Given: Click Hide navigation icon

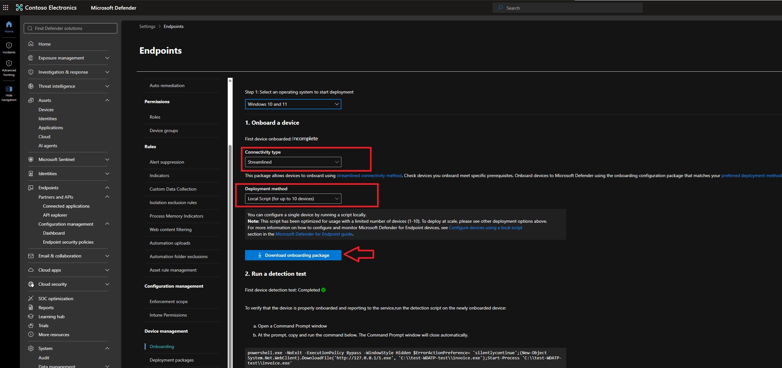Looking at the screenshot, I should click(9, 89).
